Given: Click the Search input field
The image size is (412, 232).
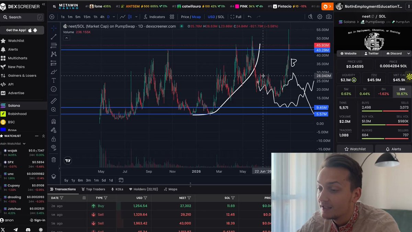Looking at the screenshot, I should tap(22, 17).
